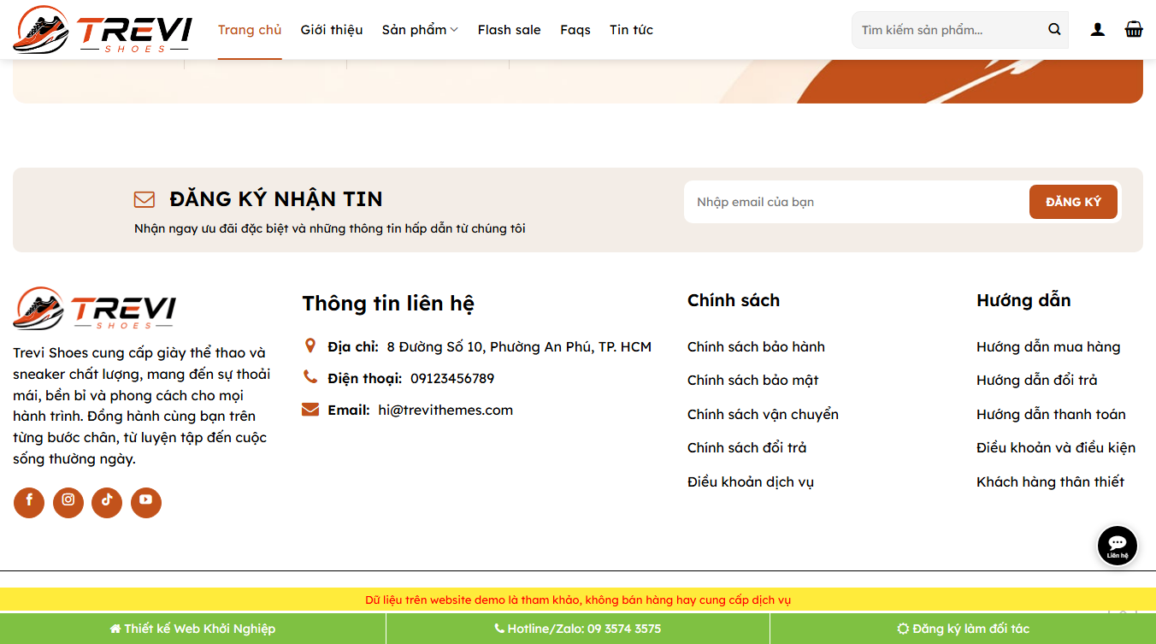The width and height of the screenshot is (1156, 644).
Task: Open Hướng dẫn mua hàng link
Action: [1048, 346]
